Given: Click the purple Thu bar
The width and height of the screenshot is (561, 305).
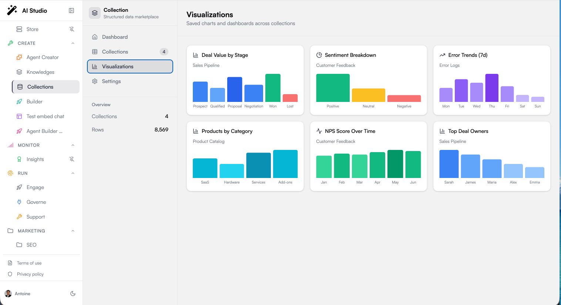Looking at the screenshot, I should (x=492, y=88).
